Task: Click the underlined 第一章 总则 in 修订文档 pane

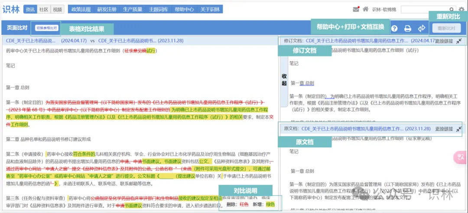Action: pyautogui.click(x=302, y=83)
